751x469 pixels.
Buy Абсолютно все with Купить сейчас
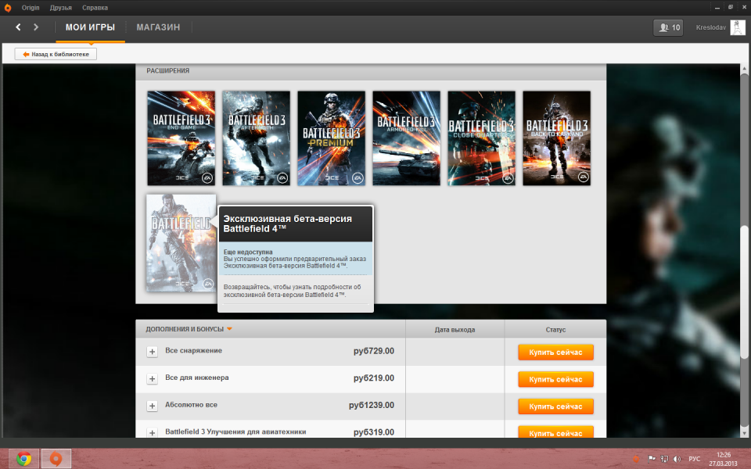pos(555,406)
